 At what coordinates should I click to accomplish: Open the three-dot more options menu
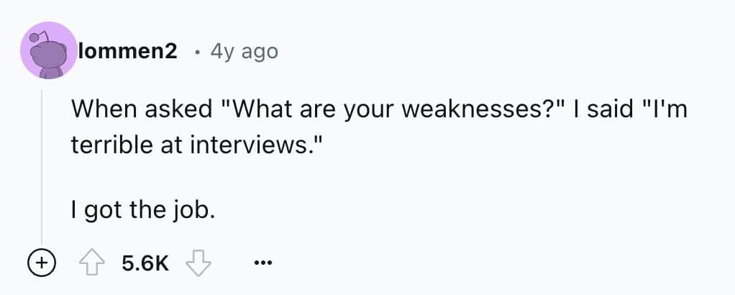[263, 264]
